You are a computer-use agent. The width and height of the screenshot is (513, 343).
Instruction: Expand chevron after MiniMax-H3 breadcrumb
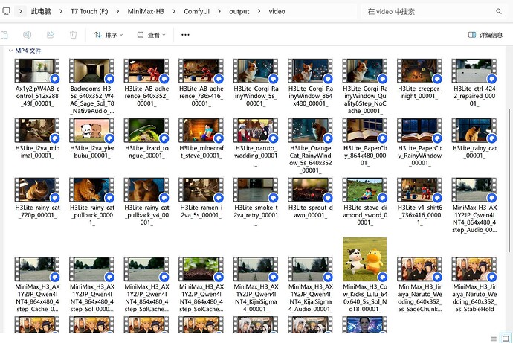[x=174, y=11]
